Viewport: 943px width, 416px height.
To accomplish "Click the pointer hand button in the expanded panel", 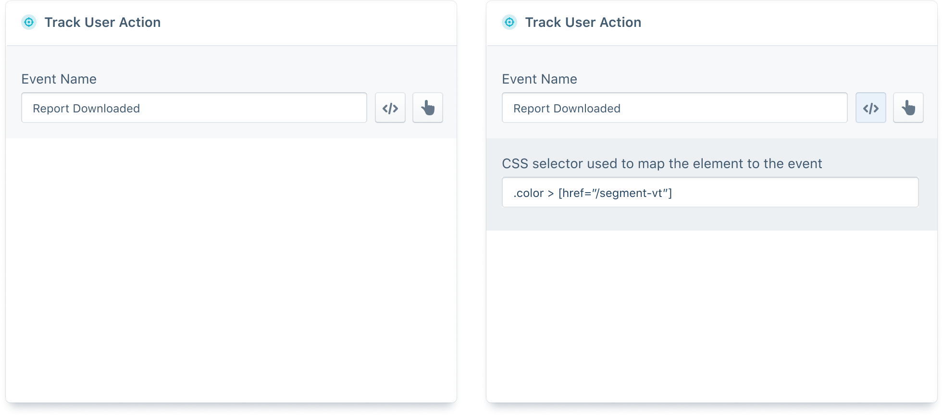I will tap(908, 108).
